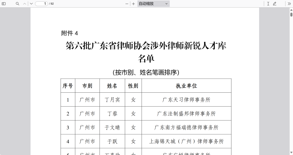The height and width of the screenshot is (155, 293).
Task: Click 广州市 in the 于跃 row
Action: [87, 141]
